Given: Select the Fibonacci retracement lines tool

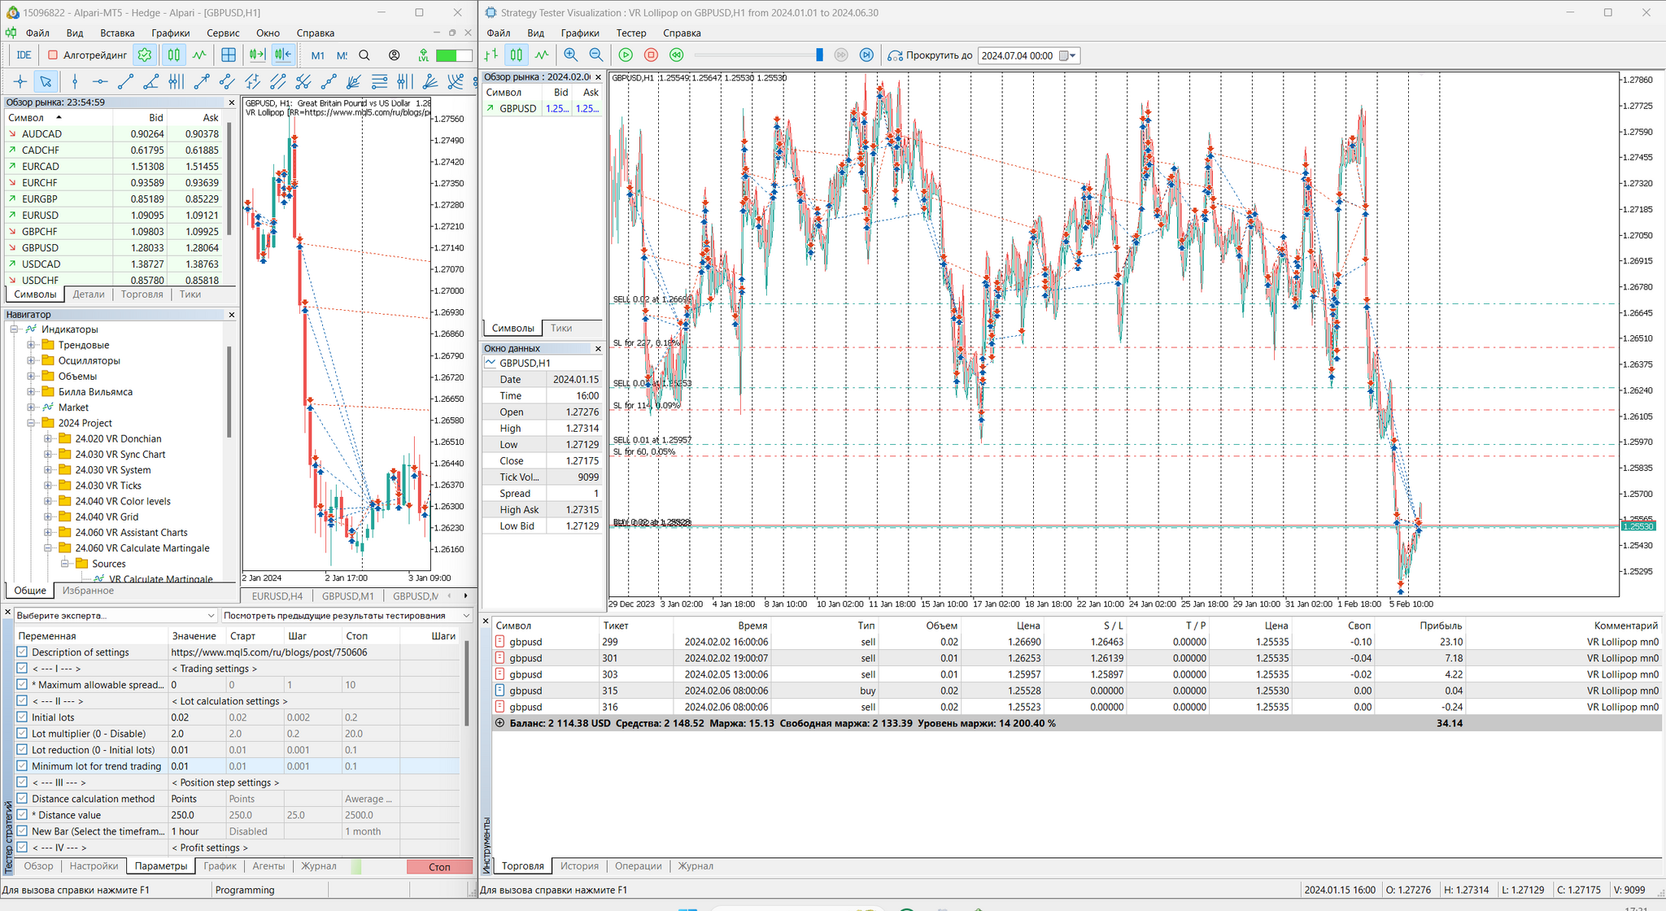Looking at the screenshot, I should (379, 81).
